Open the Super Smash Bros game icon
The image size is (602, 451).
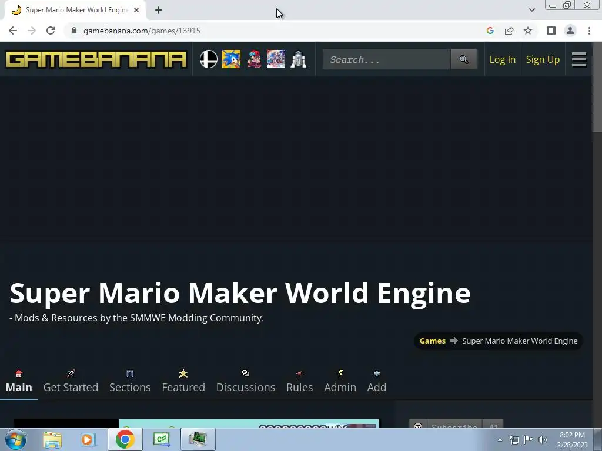tap(209, 59)
